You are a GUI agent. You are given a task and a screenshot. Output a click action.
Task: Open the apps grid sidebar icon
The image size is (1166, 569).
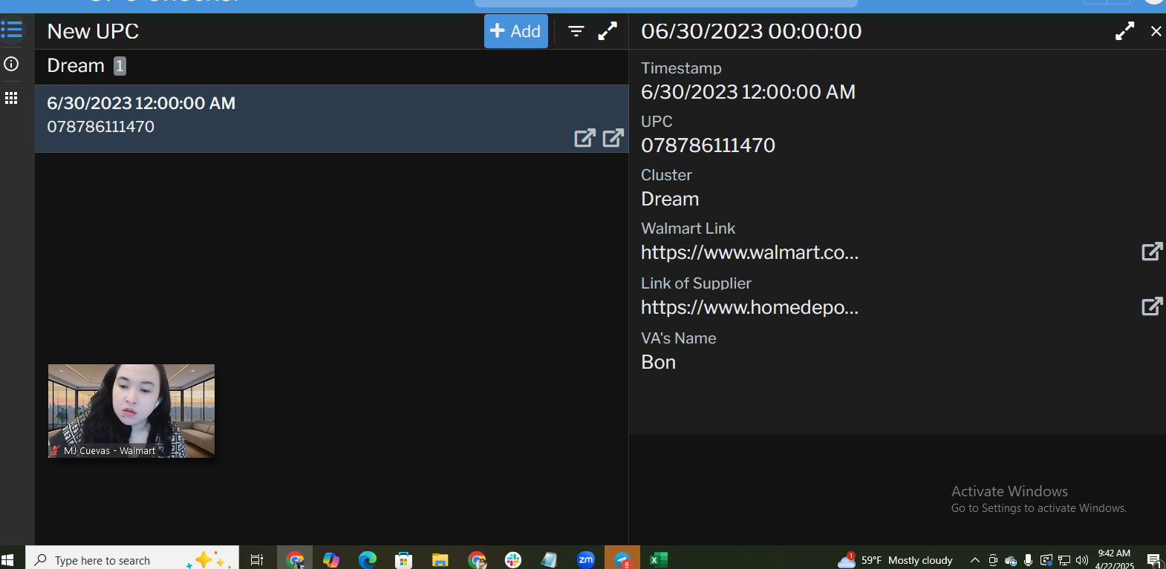point(12,98)
